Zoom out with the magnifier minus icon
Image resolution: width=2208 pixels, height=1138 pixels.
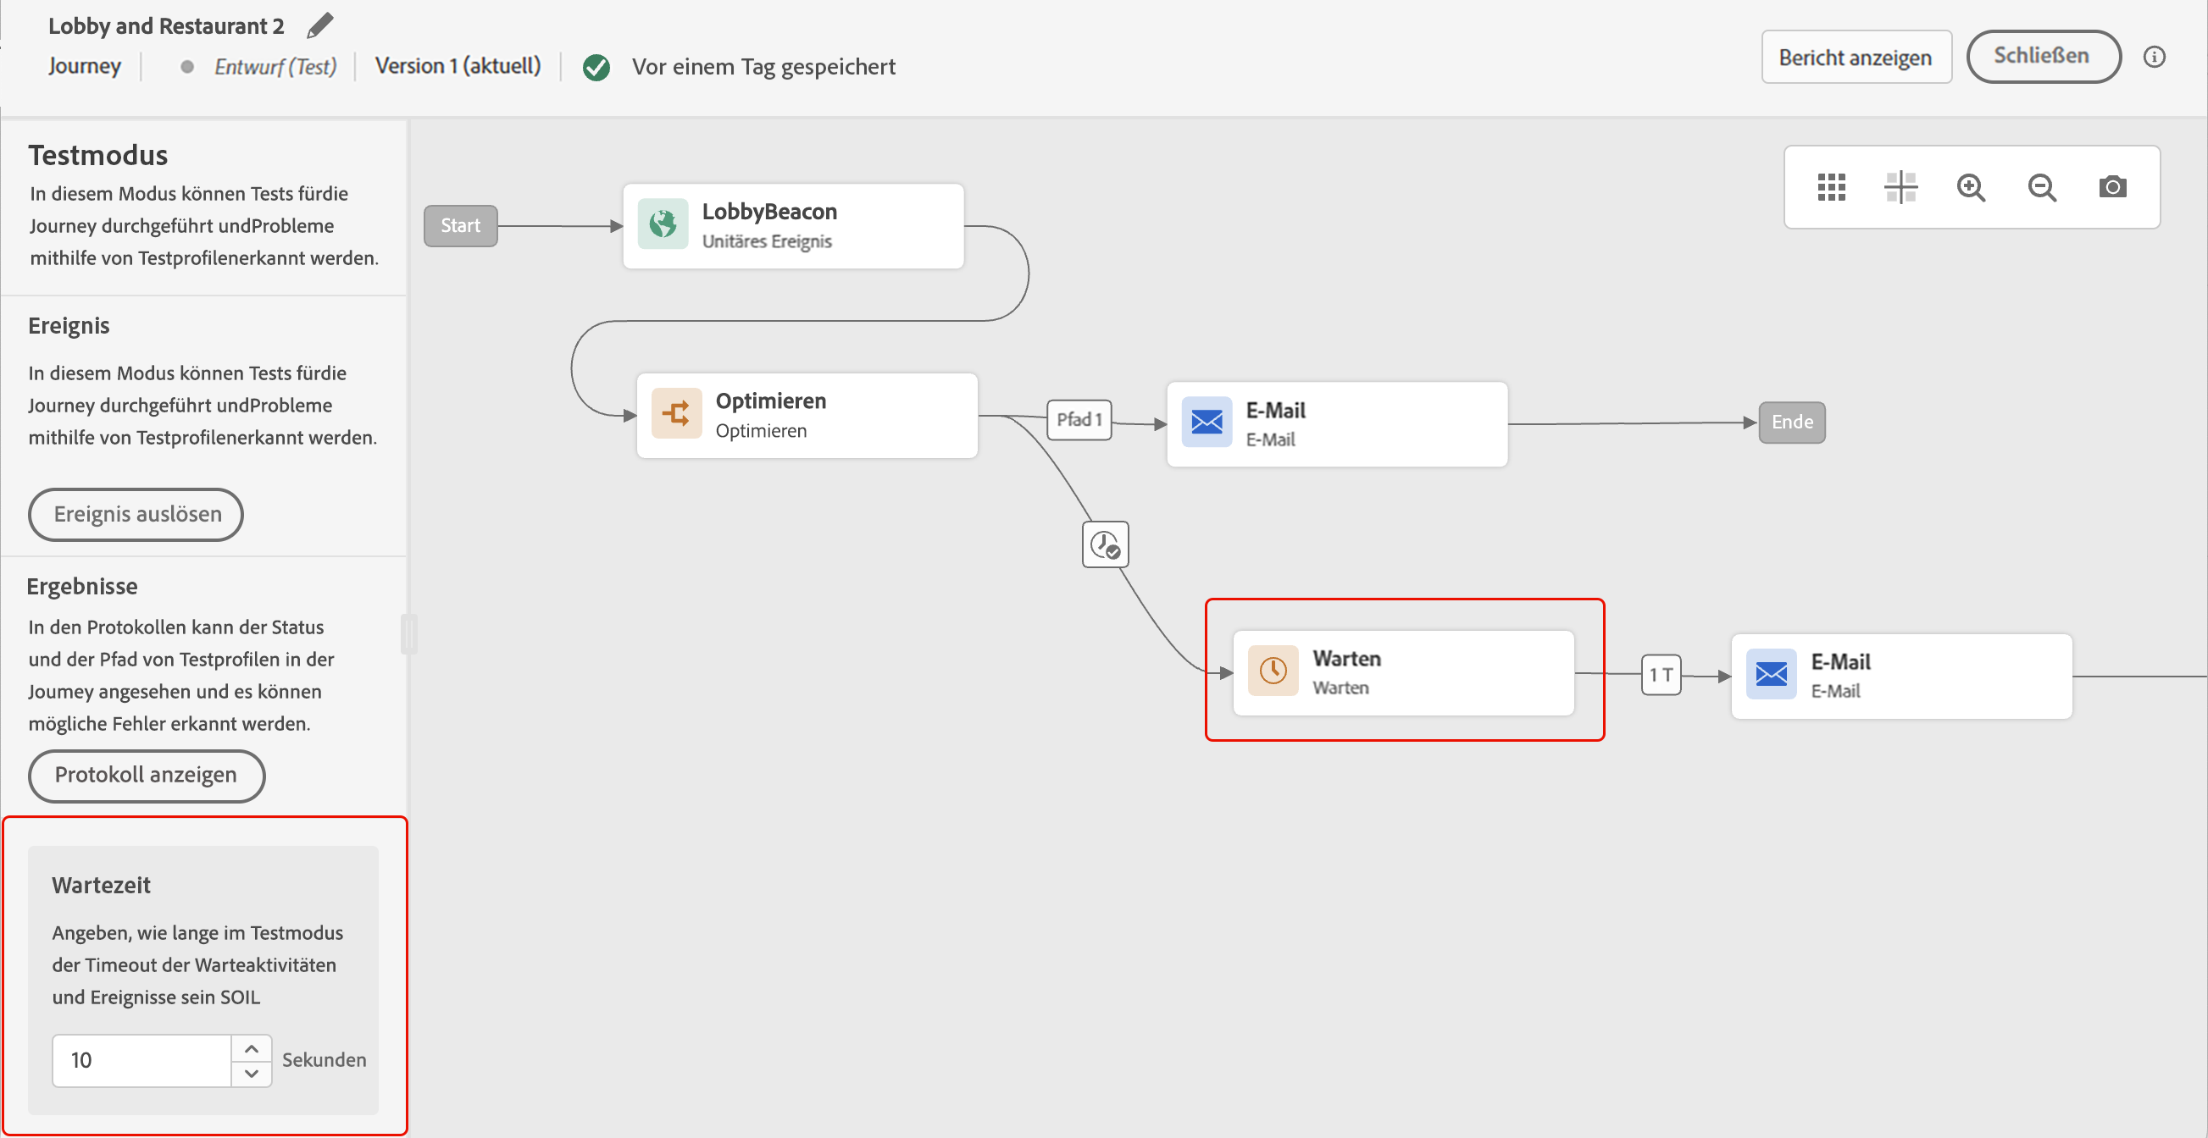pyautogui.click(x=2042, y=186)
